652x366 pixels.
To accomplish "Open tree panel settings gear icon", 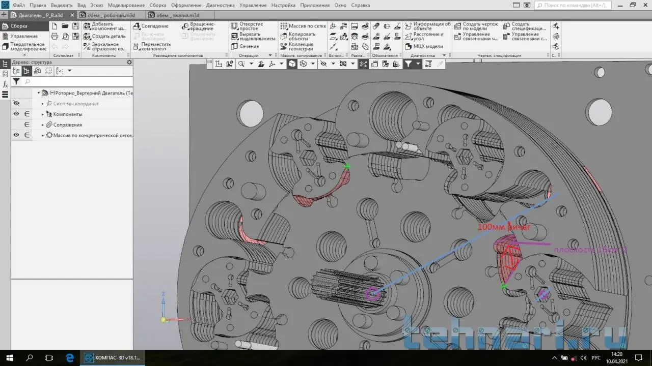I will click(x=129, y=63).
